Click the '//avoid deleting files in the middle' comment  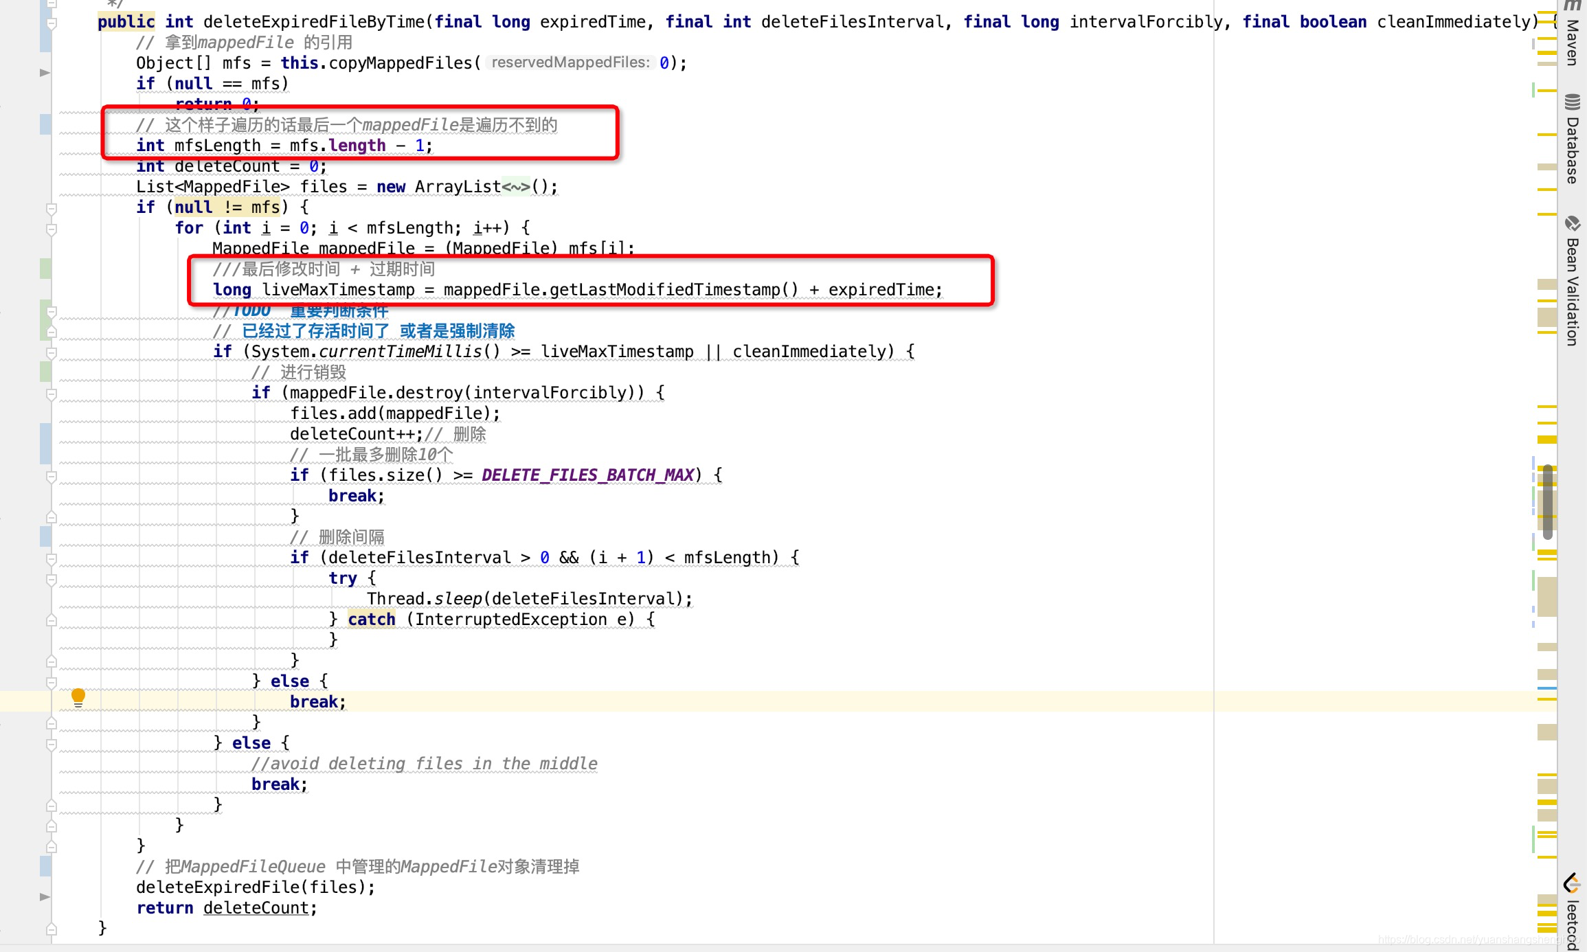[x=424, y=764]
